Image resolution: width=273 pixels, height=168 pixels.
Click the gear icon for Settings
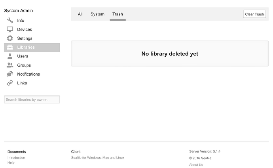pos(10,38)
